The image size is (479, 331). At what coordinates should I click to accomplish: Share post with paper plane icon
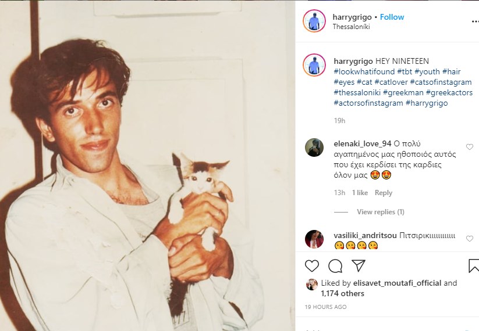pyautogui.click(x=359, y=266)
